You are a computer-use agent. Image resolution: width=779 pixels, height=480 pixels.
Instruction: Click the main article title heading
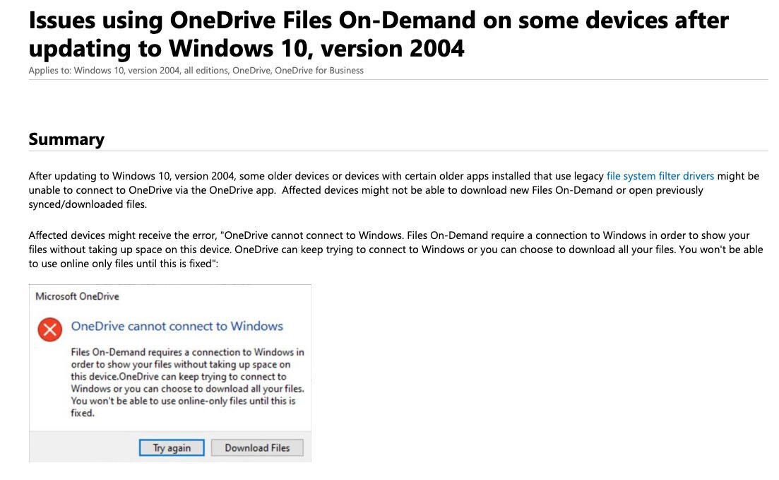click(378, 34)
